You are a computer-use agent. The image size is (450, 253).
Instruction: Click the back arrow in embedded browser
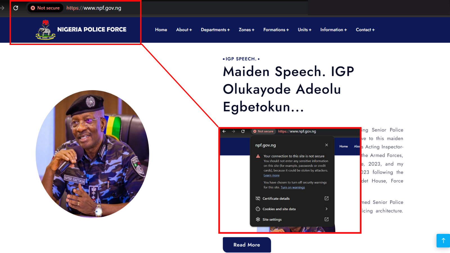coord(224,131)
